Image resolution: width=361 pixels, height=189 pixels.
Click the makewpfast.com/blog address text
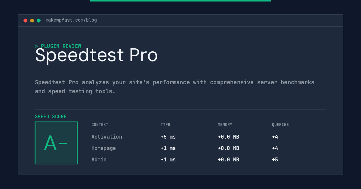point(71,20)
